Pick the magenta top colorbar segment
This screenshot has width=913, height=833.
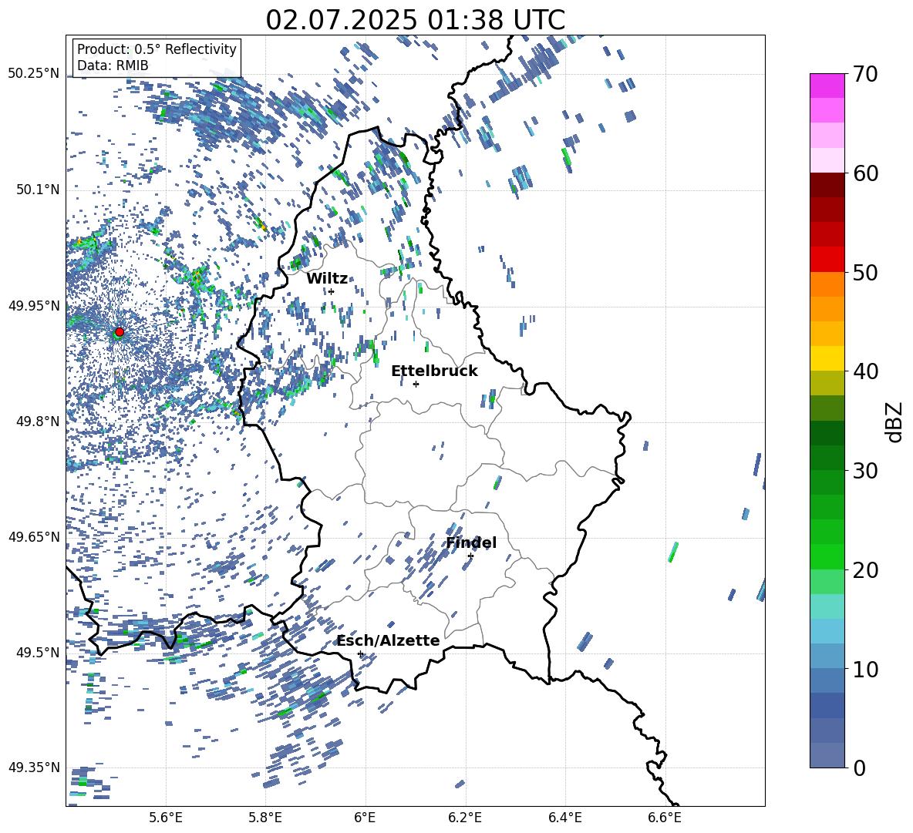[827, 86]
